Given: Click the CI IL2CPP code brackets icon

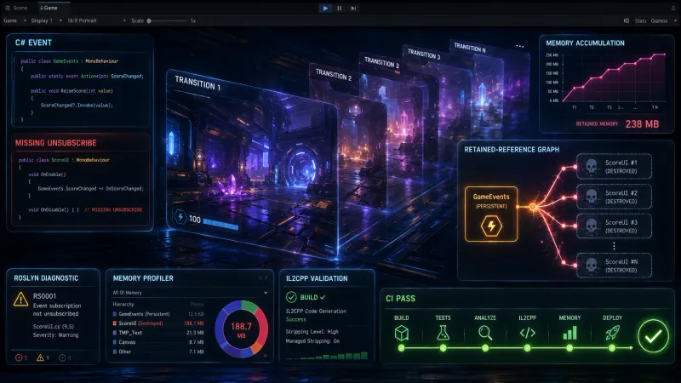Looking at the screenshot, I should click(x=527, y=333).
